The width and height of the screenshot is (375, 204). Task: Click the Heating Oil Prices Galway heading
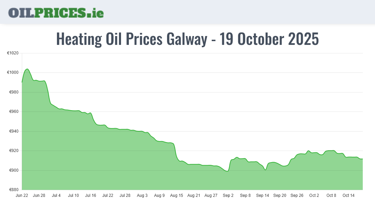pos(187,39)
